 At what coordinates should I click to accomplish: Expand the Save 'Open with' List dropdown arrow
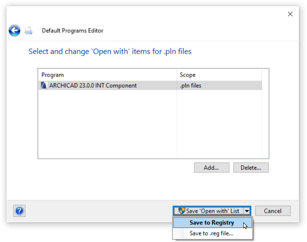pyautogui.click(x=247, y=211)
